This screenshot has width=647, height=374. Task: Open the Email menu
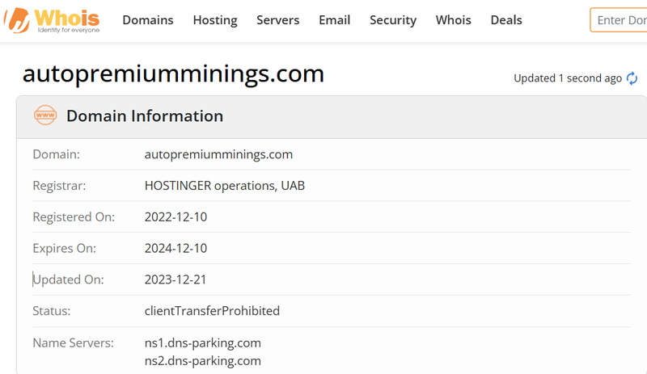[334, 20]
